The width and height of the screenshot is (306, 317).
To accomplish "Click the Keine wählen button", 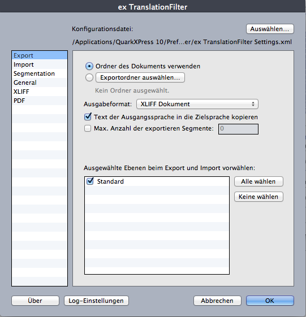I will pos(258,197).
